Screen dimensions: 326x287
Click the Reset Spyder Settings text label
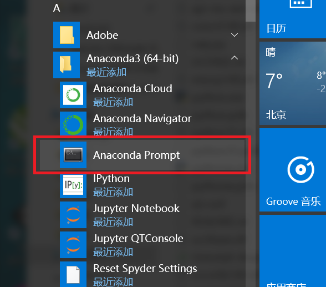click(145, 269)
